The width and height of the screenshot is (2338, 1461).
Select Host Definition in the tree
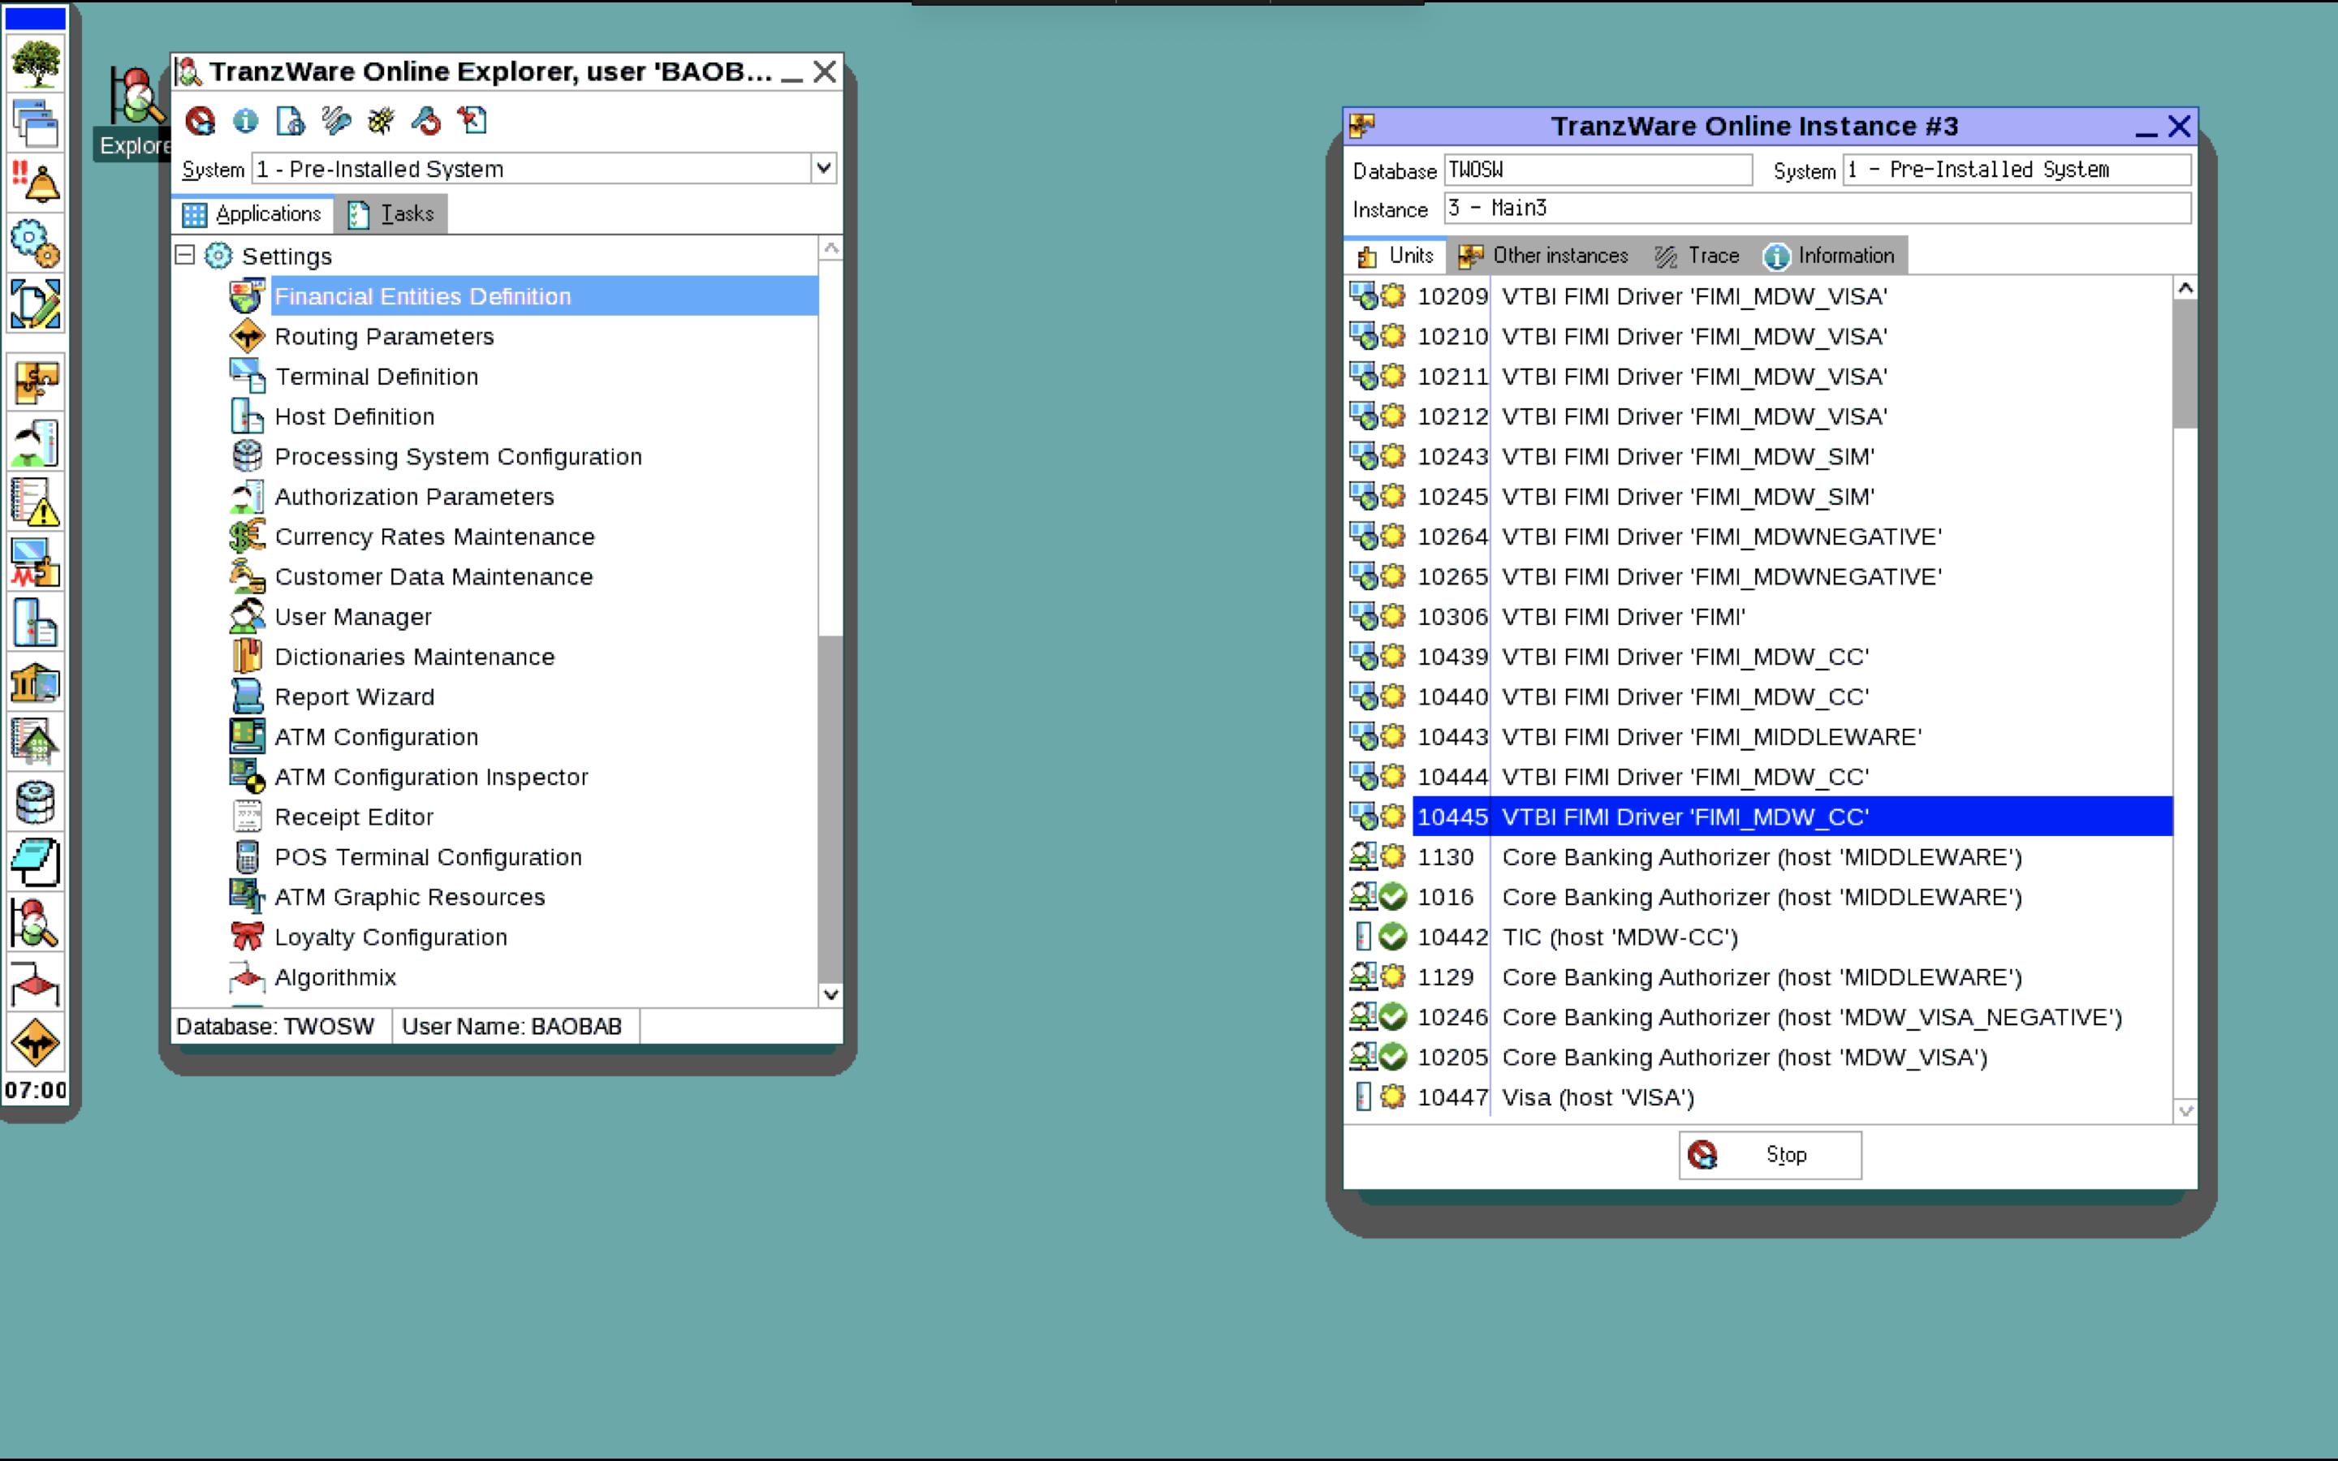click(x=355, y=416)
